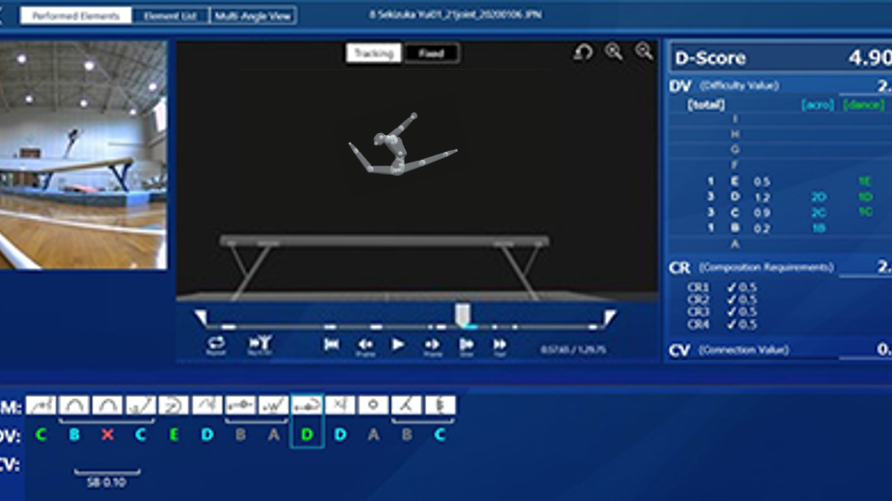Viewport: 892px width, 501px height.
Task: Click the D-Score 4.90 header
Action: click(x=781, y=58)
